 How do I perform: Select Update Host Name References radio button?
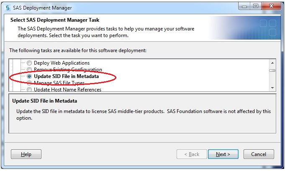point(29,90)
